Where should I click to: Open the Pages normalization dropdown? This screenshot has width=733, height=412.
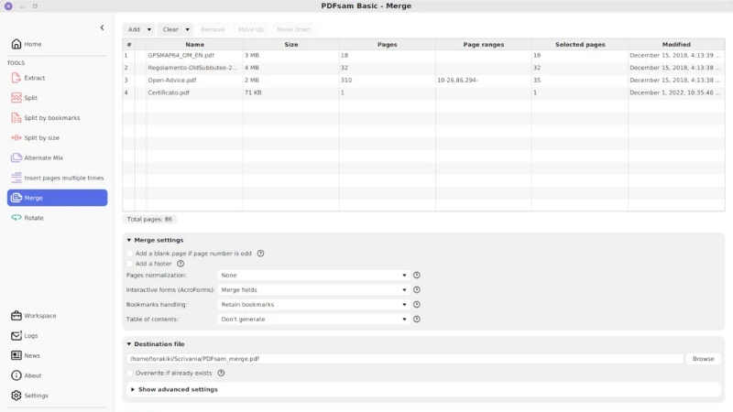coord(313,276)
